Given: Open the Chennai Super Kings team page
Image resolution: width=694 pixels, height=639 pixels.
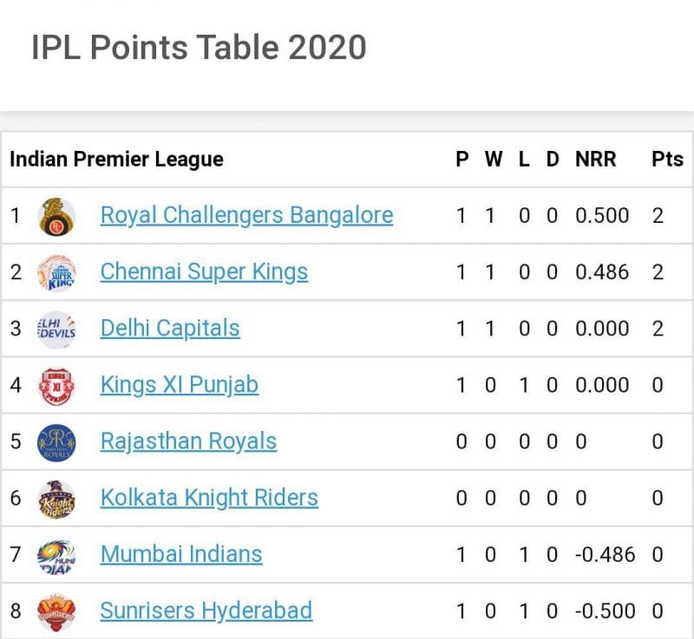Looking at the screenshot, I should click(x=205, y=271).
